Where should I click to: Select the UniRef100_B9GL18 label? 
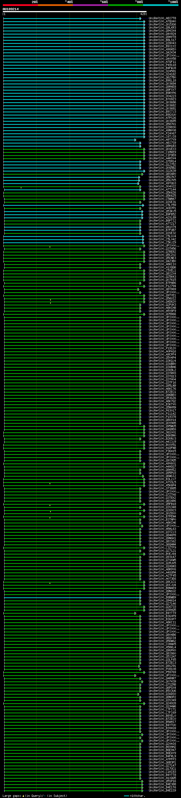pyautogui.click(x=162, y=81)
